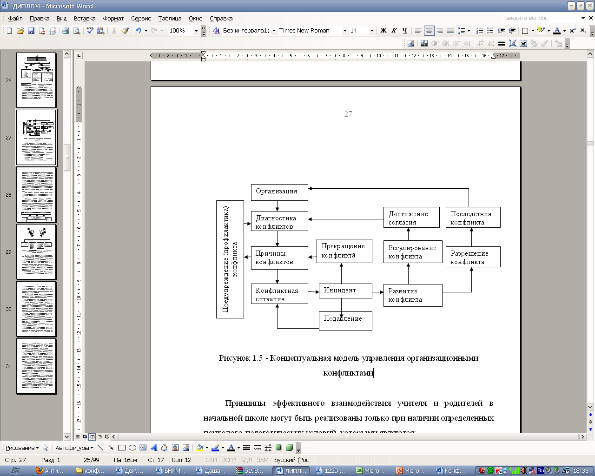Viewport: 595px width, 476px height.
Task: Insert WordArt from the drawing toolbar
Action: (x=154, y=448)
